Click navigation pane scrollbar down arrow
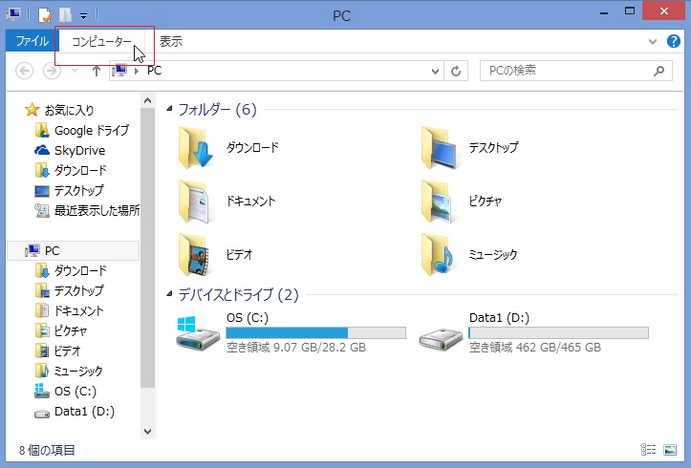 click(147, 432)
